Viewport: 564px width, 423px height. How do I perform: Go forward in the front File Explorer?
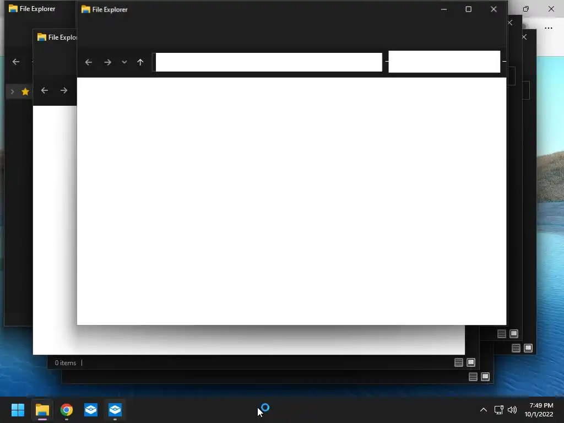pos(107,62)
